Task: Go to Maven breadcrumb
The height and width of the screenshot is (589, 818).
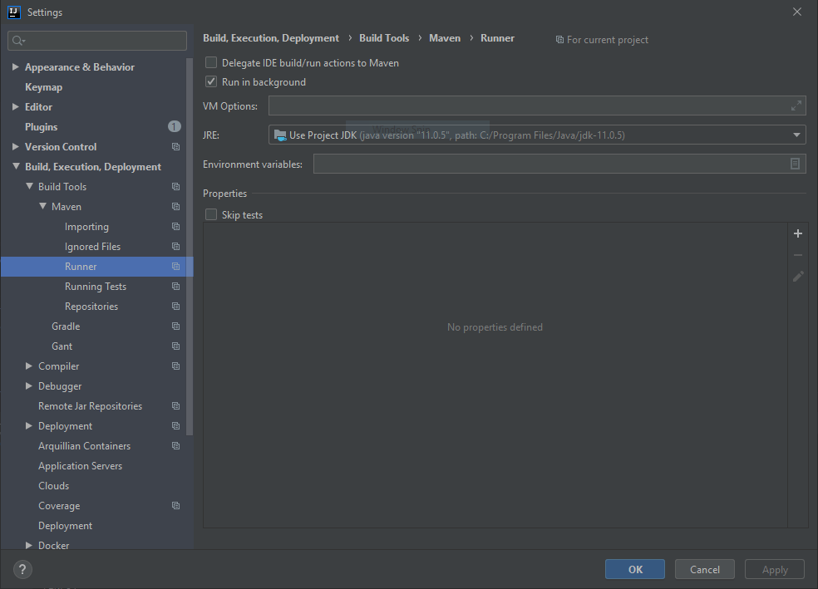Action: (445, 38)
